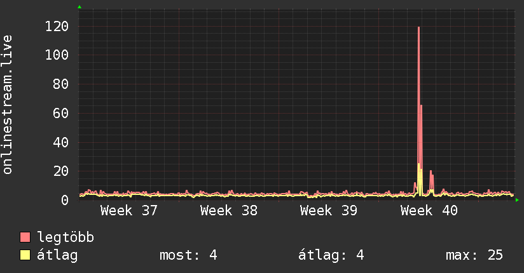Click the 100 y-axis value
524x273 pixels.
tap(57, 55)
